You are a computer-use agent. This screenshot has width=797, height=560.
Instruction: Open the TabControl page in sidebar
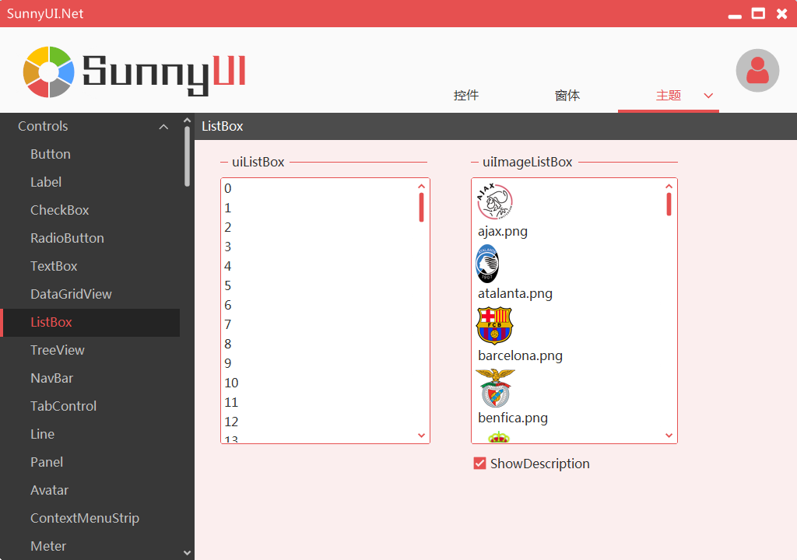pos(90,406)
